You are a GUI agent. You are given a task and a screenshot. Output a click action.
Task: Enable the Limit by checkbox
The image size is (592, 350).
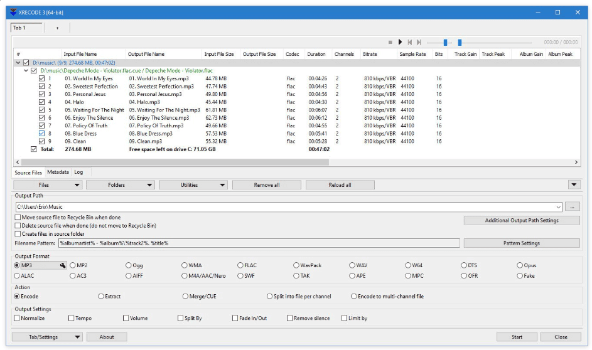[344, 318]
